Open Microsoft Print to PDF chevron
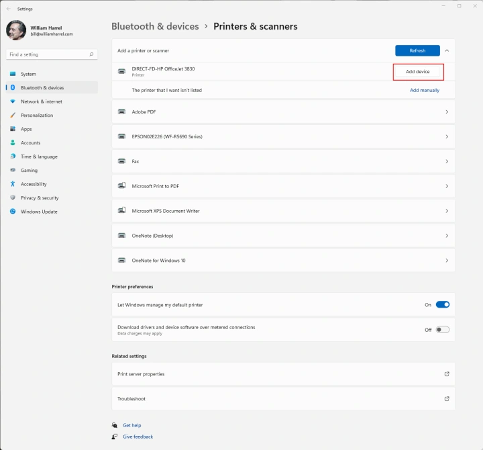The image size is (483, 450). (x=447, y=186)
